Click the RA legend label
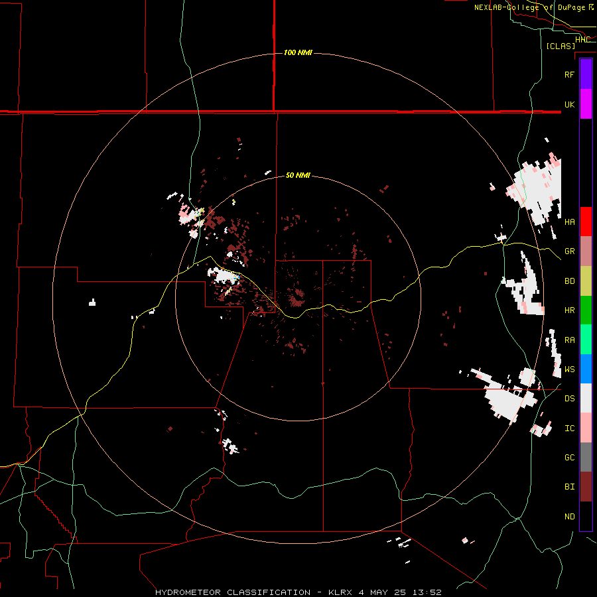Viewport: 597px width, 597px height. coord(569,340)
